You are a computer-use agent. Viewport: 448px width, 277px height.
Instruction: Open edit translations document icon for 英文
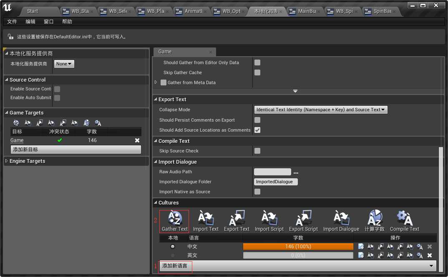coord(361,255)
